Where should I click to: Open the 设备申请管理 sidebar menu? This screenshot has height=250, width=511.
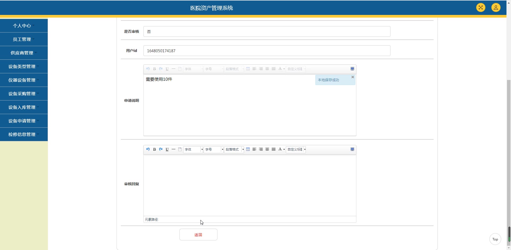[x=24, y=121]
